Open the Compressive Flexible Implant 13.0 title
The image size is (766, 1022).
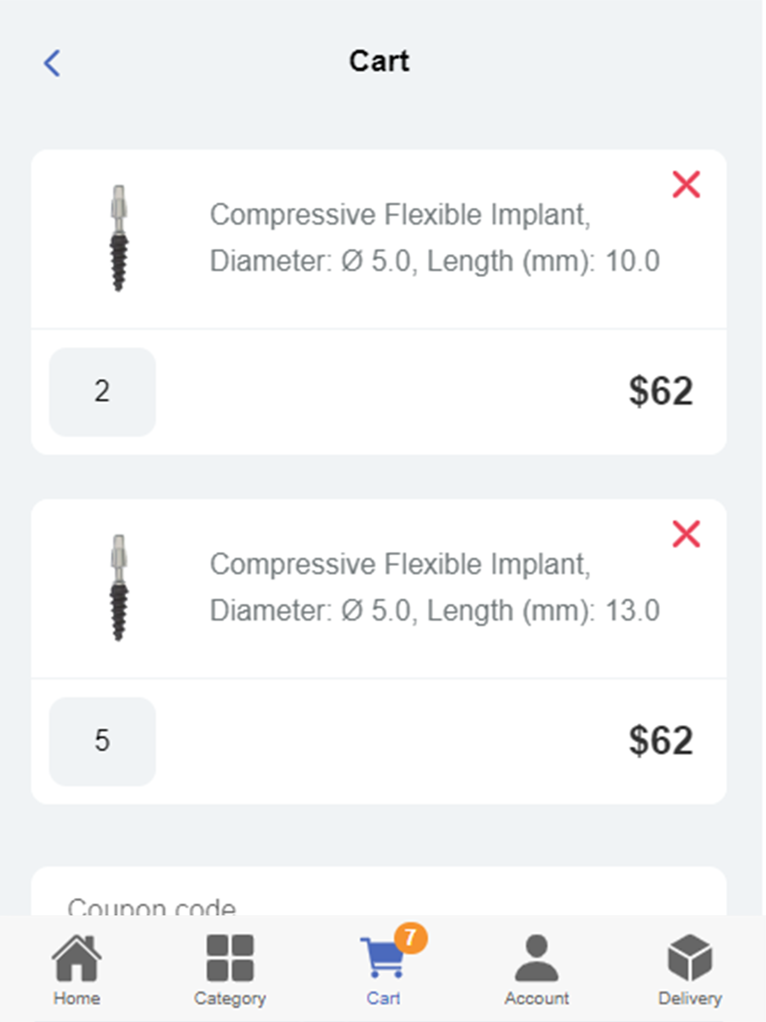[434, 587]
